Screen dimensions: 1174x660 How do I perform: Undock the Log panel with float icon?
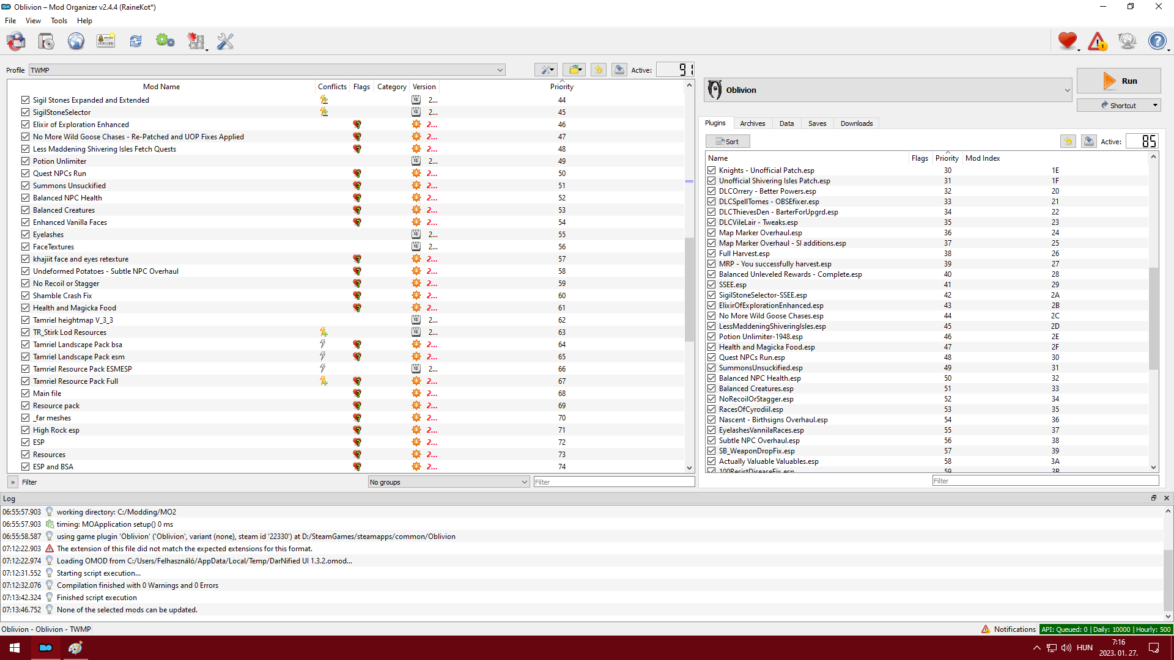coord(1154,498)
